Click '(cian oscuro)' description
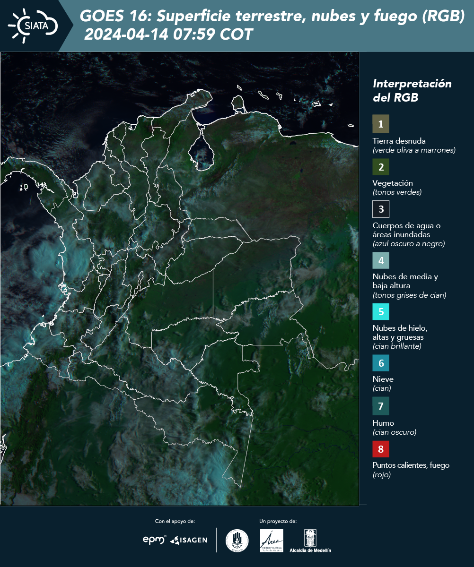Image resolution: width=474 pixels, height=567 pixels. tap(395, 432)
